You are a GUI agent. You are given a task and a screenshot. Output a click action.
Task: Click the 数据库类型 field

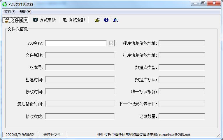click(182, 67)
